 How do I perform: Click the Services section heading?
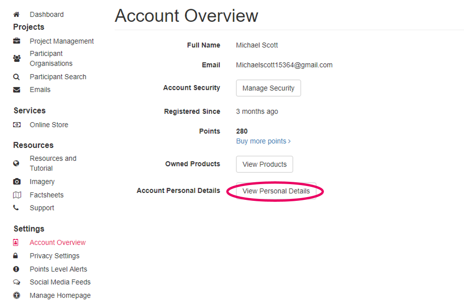click(x=29, y=111)
